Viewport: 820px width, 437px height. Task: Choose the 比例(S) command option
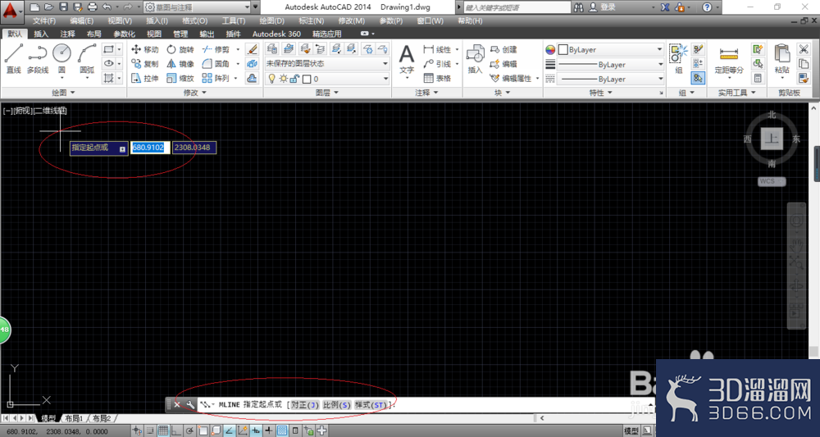[x=337, y=404]
